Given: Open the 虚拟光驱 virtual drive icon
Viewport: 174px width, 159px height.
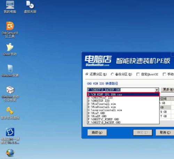Looking at the screenshot, I should point(30,7).
